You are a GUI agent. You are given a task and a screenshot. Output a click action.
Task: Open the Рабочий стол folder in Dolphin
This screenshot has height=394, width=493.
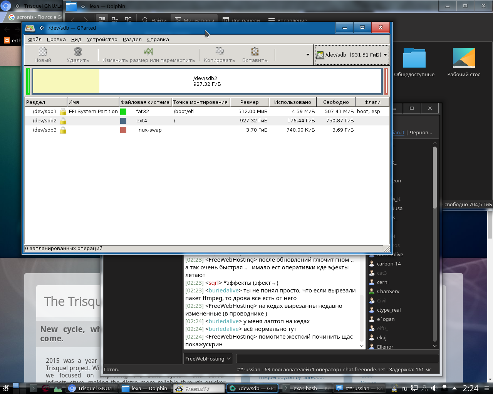pos(464,62)
